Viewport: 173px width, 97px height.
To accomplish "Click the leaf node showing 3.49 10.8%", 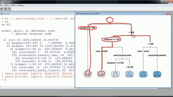I will pyautogui.click(x=88, y=74).
